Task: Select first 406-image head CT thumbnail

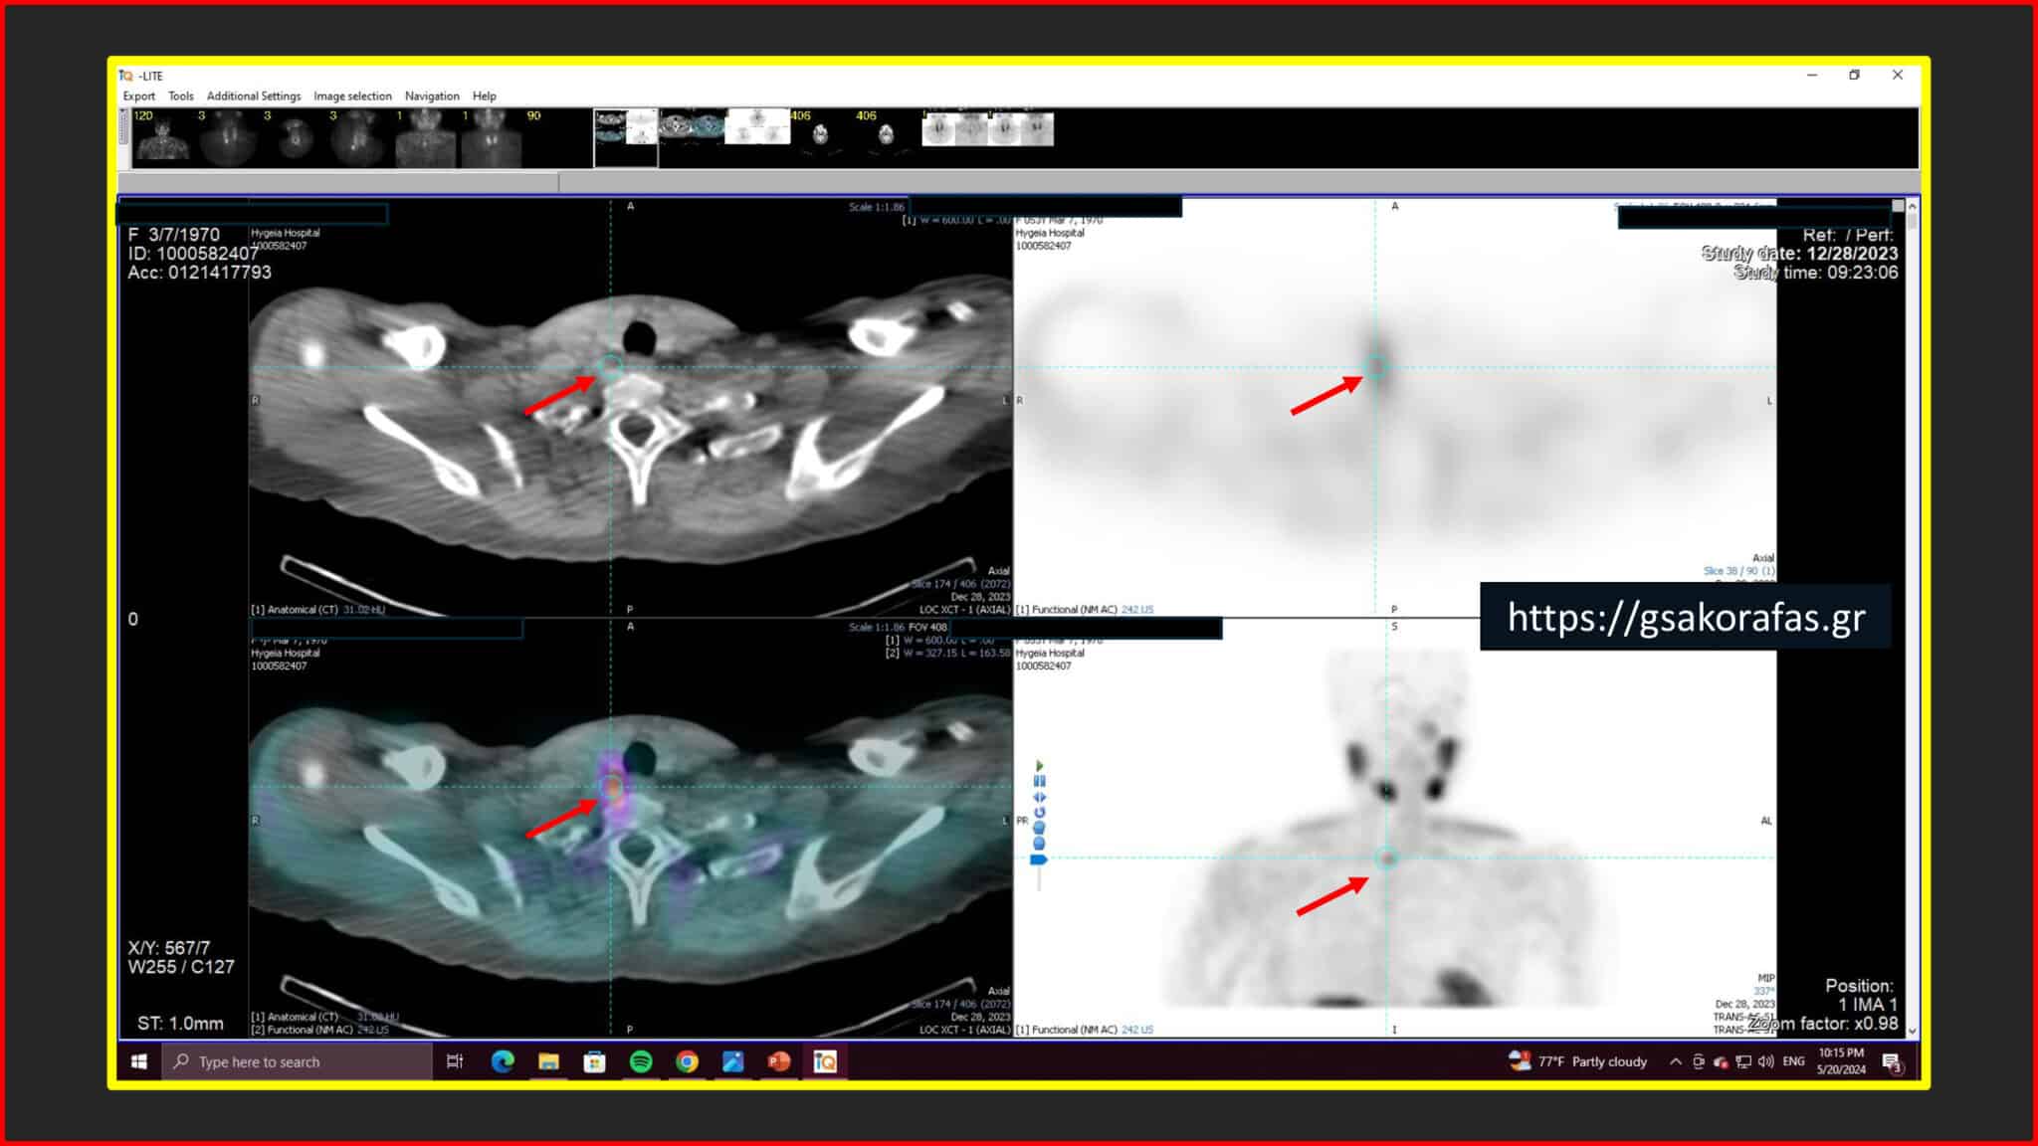Action: click(819, 135)
